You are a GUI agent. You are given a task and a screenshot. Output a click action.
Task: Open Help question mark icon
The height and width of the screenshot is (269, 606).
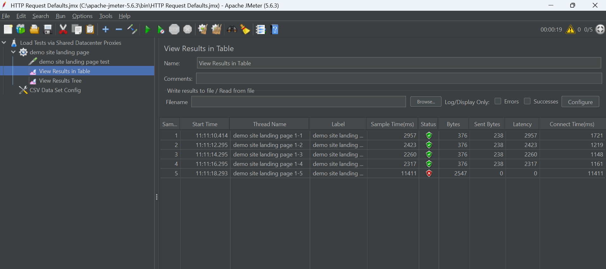[x=275, y=29]
